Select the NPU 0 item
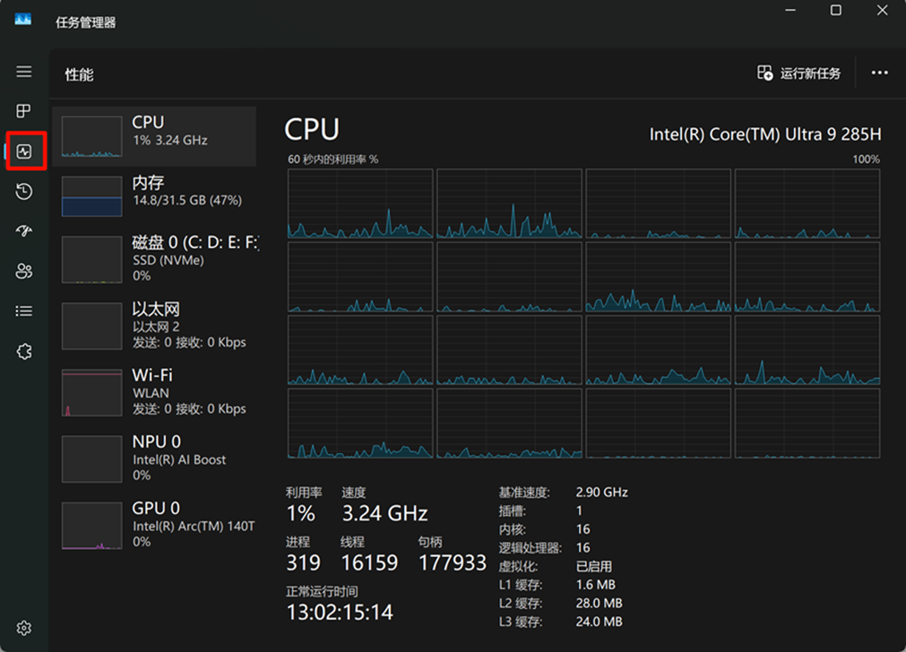This screenshot has height=652, width=906. [154, 459]
